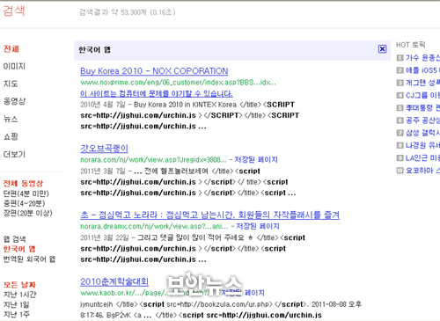440x321 pixels.
Task: Click the www.noxprime.com green URL
Action: (x=178, y=83)
